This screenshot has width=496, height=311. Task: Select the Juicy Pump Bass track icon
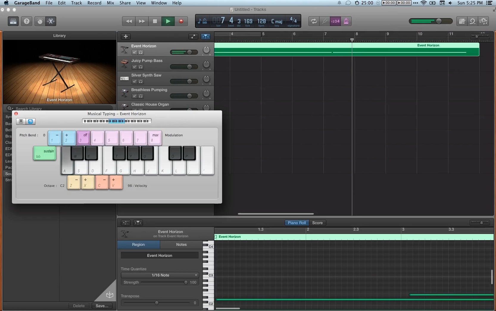point(124,64)
